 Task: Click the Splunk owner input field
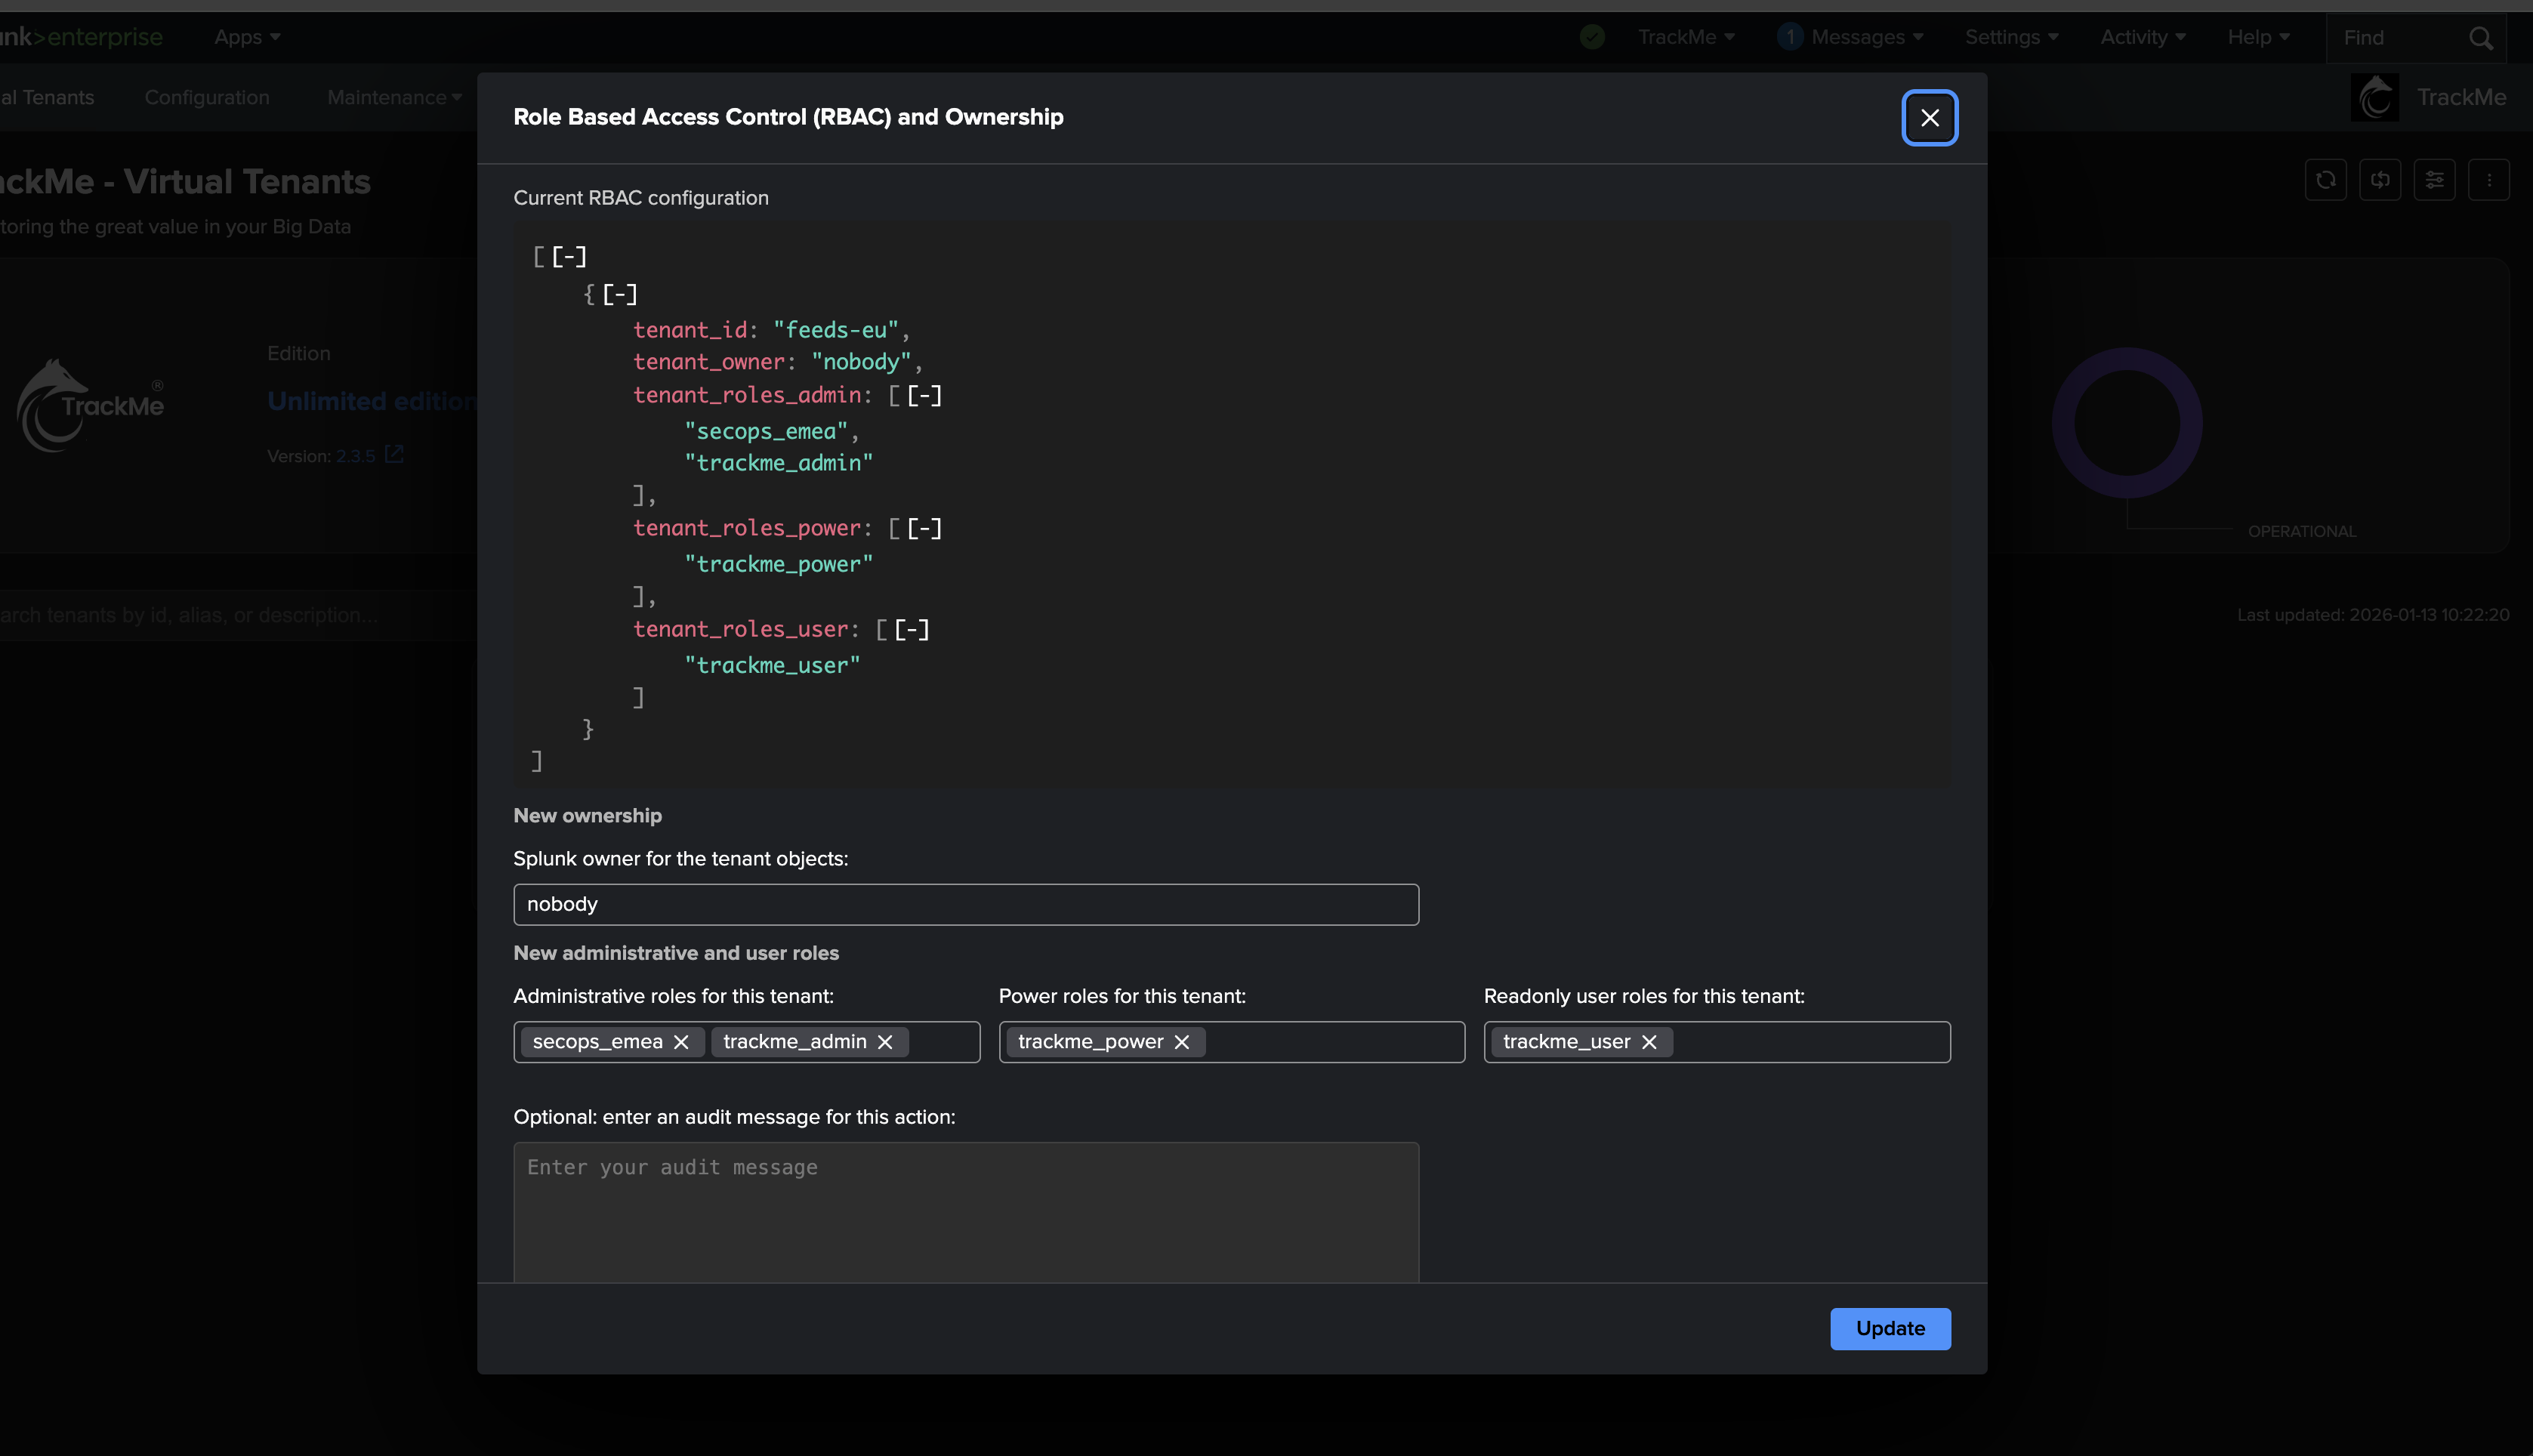(x=965, y=904)
